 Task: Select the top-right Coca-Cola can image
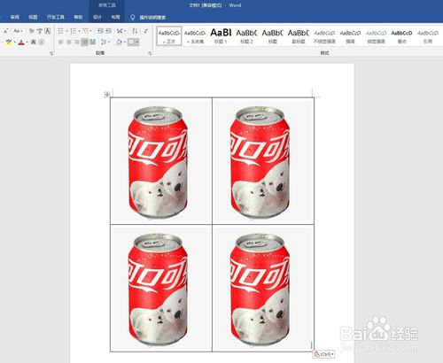(x=260, y=163)
